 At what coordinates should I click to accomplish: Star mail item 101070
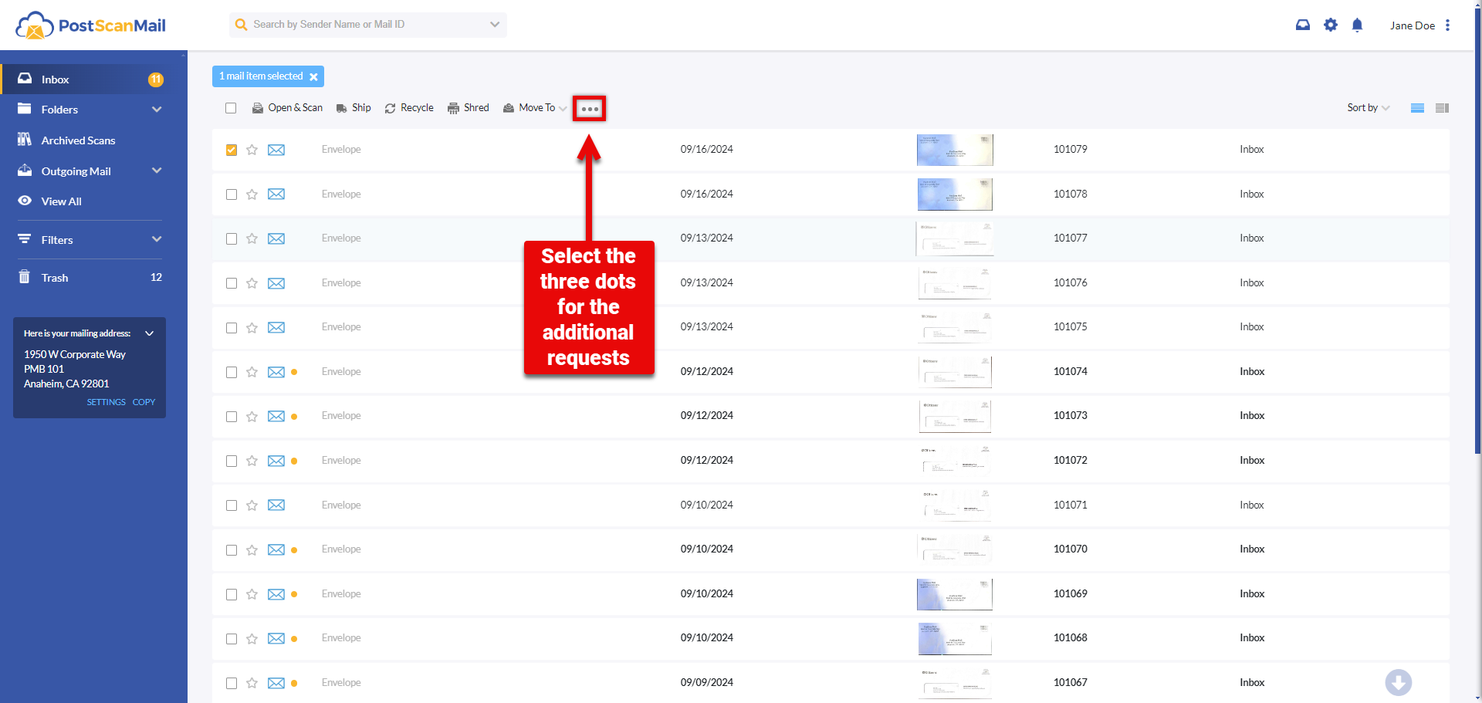click(252, 550)
